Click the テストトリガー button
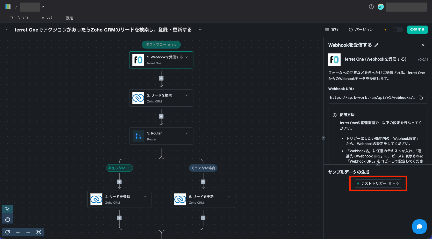The width and height of the screenshot is (432, 239). tap(378, 184)
